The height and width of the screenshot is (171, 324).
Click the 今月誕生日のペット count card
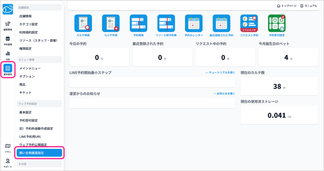288,58
